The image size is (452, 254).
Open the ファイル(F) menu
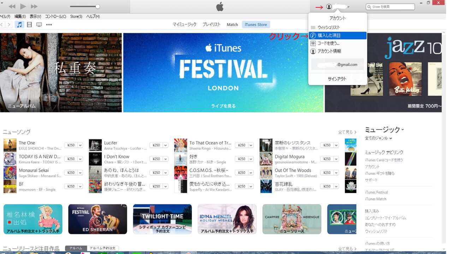(x=5, y=17)
